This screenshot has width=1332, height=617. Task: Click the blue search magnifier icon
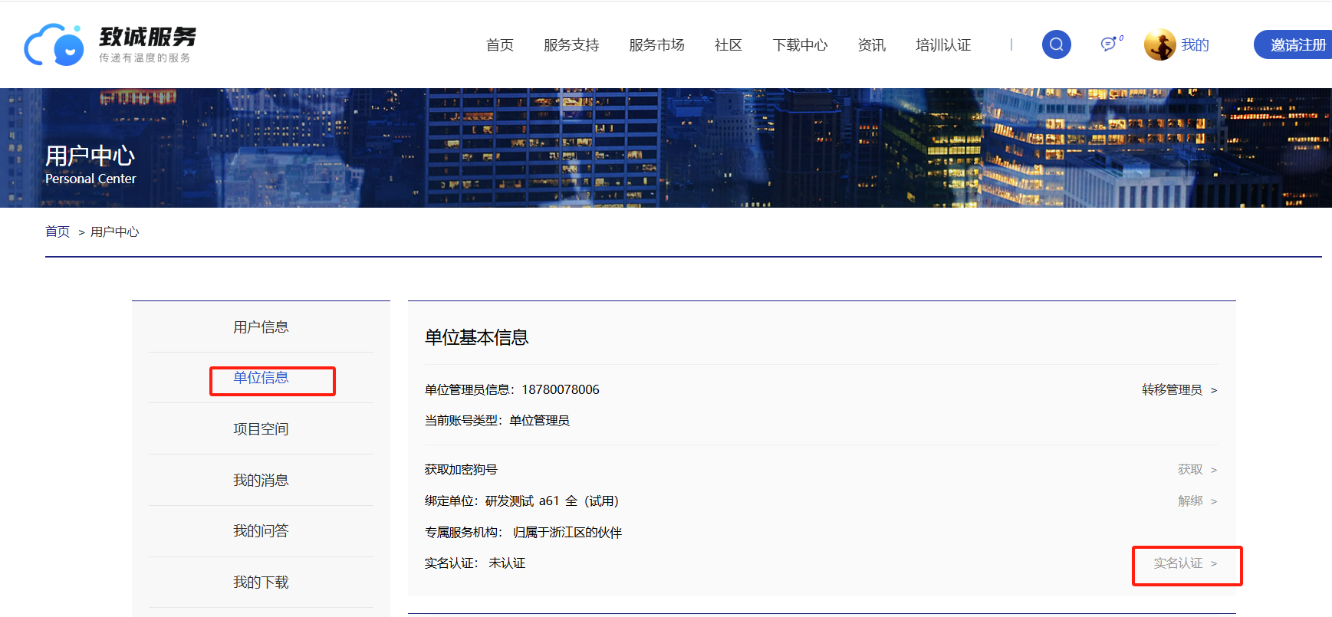point(1056,44)
